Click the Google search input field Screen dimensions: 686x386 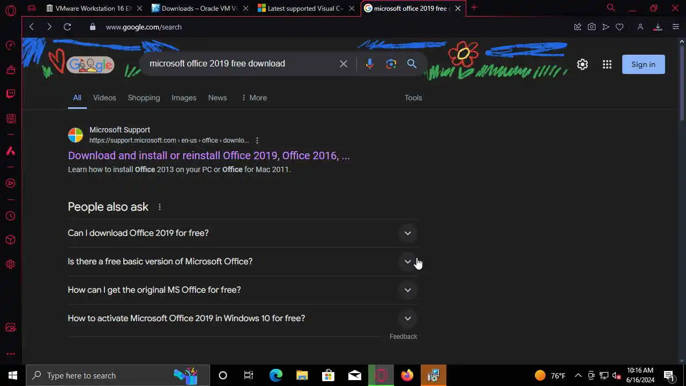pyautogui.click(x=241, y=64)
